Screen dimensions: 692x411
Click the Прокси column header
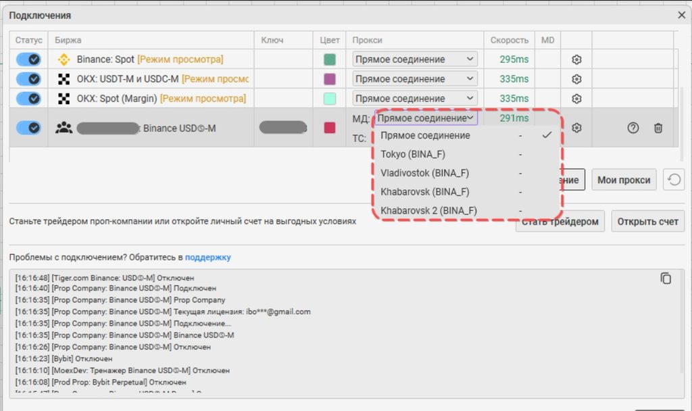367,40
